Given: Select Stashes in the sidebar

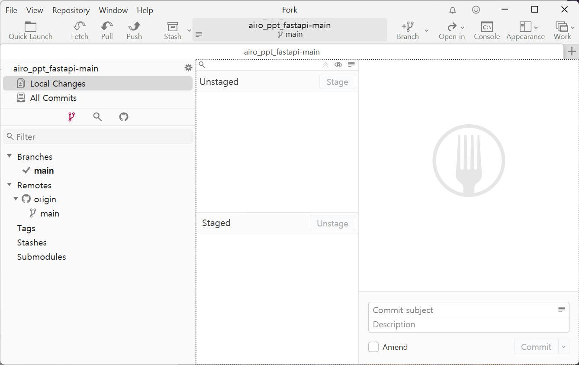Looking at the screenshot, I should [x=32, y=242].
